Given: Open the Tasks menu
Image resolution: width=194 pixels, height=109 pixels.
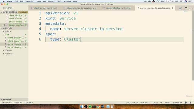Looking at the screenshot, I should (x=59, y=1).
